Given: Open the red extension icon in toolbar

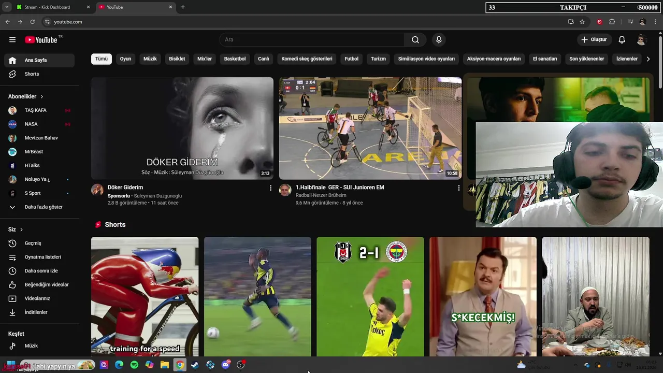Looking at the screenshot, I should 599,22.
